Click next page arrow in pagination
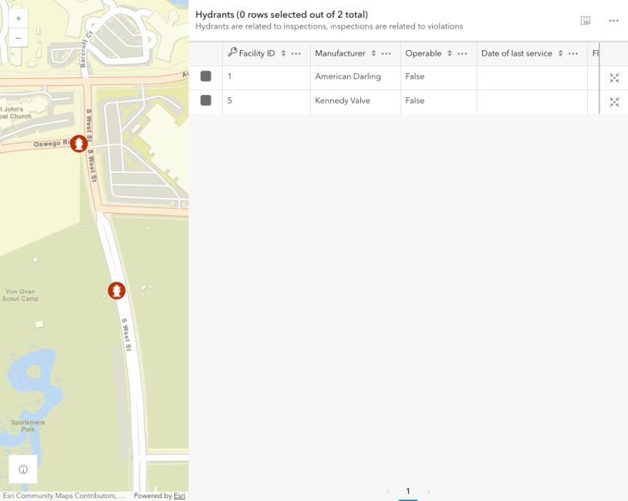Viewport: 628px width, 501px height. [428, 491]
